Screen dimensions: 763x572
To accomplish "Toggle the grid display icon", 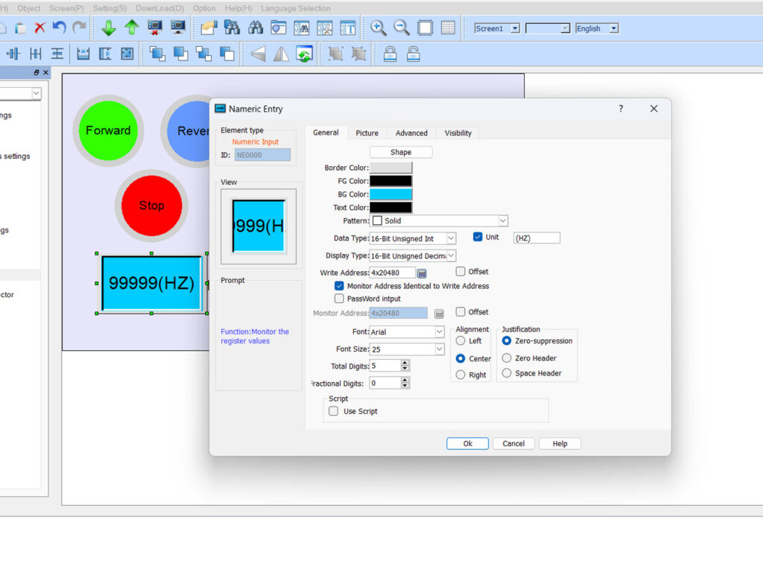I will (x=448, y=28).
